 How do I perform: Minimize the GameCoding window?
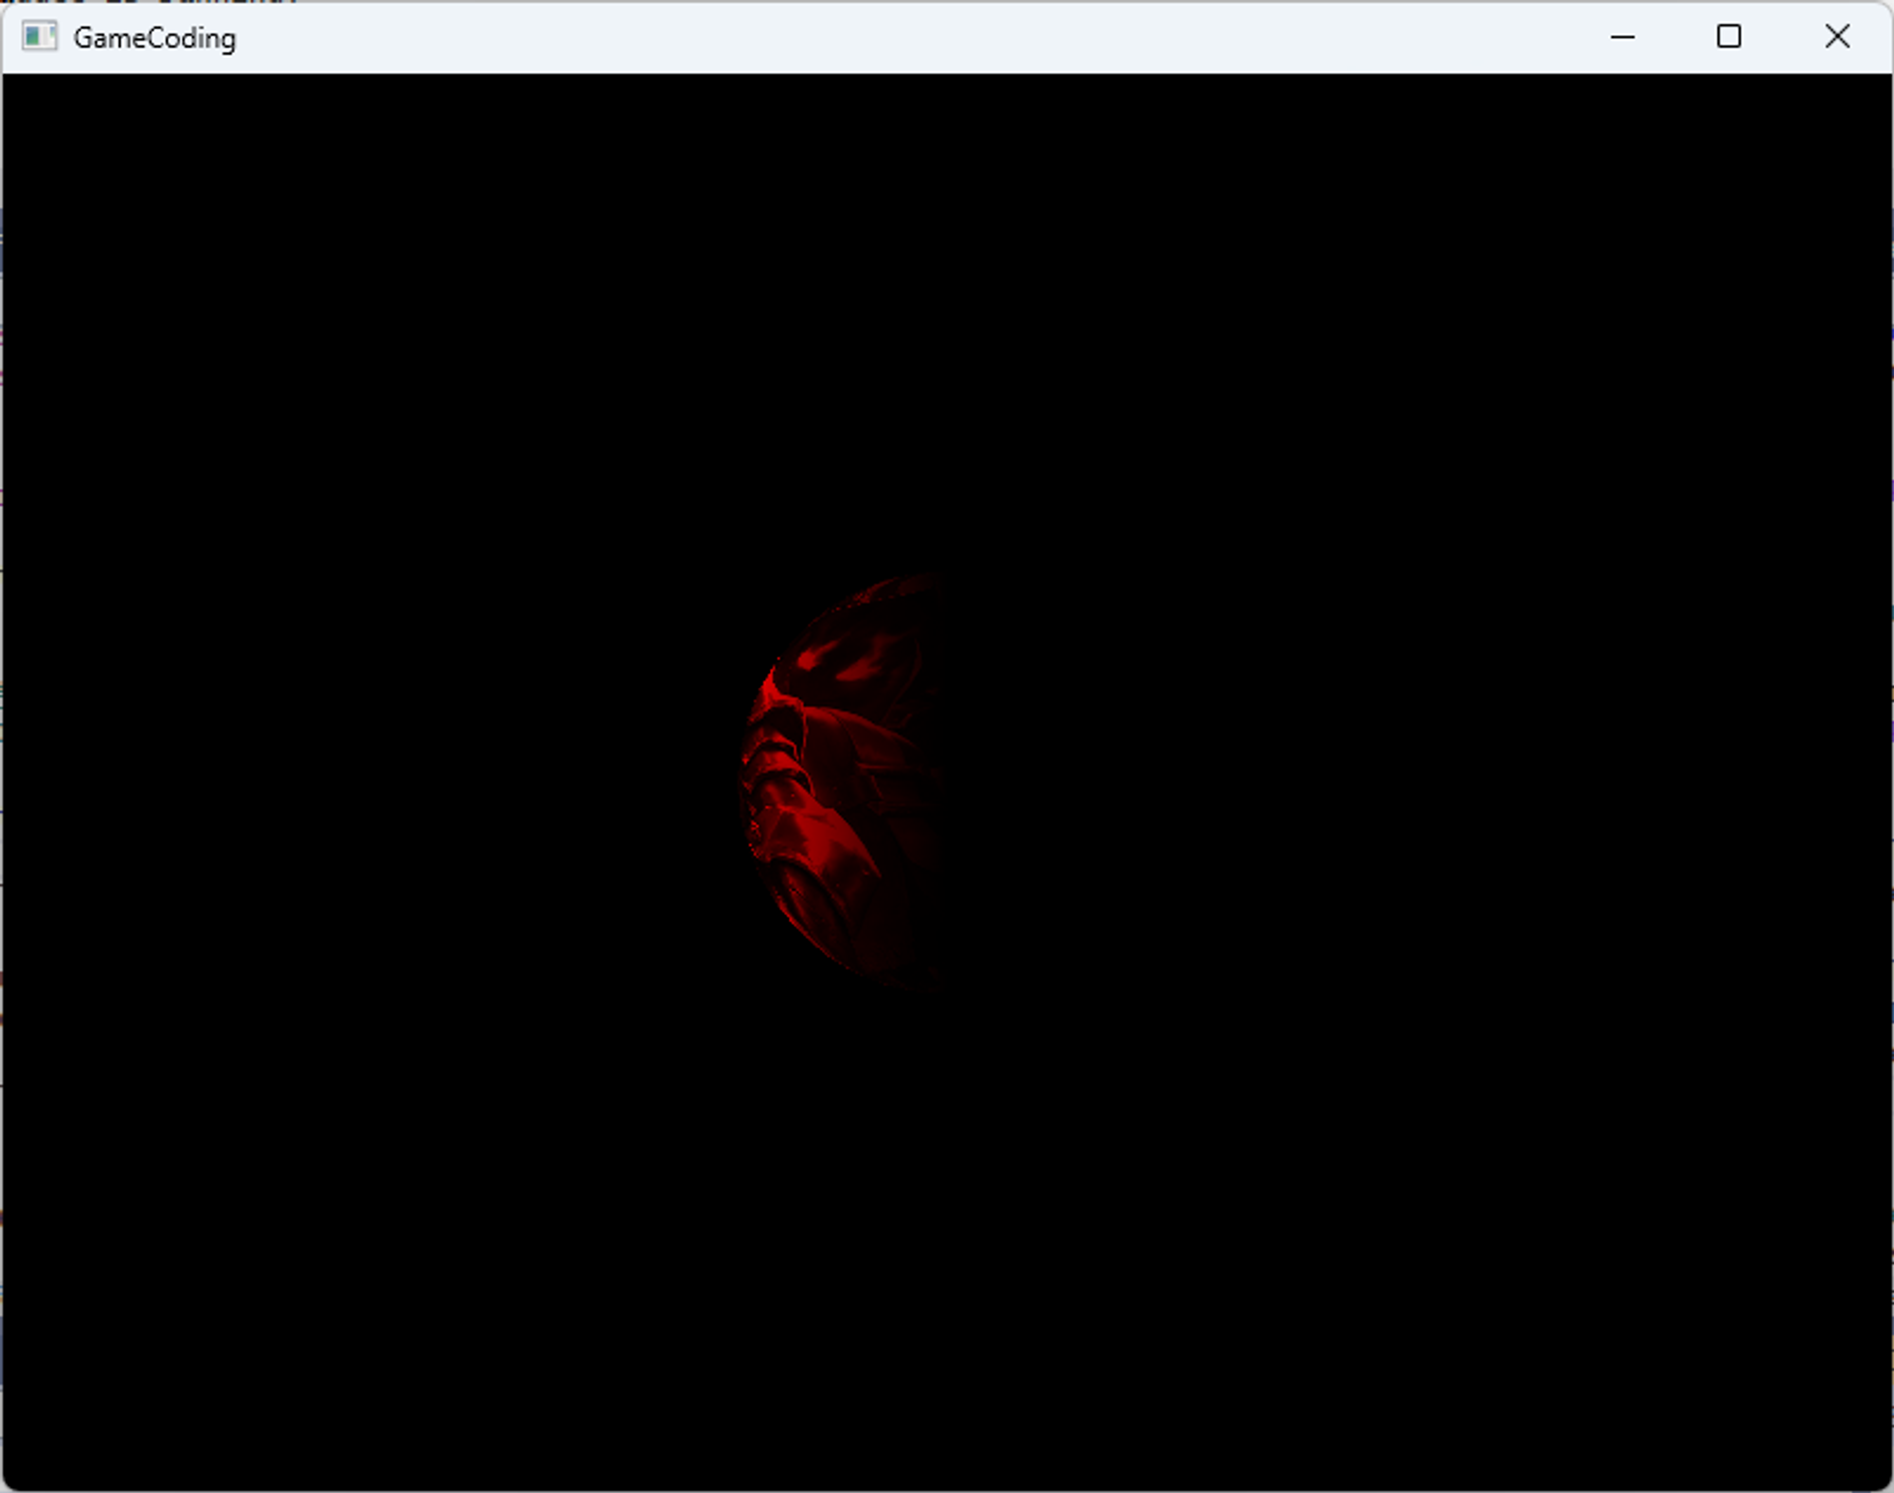pos(1622,37)
